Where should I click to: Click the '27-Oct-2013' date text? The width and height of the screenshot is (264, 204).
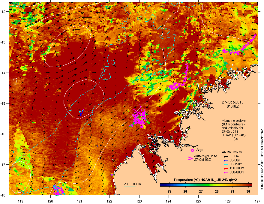coord(233,102)
